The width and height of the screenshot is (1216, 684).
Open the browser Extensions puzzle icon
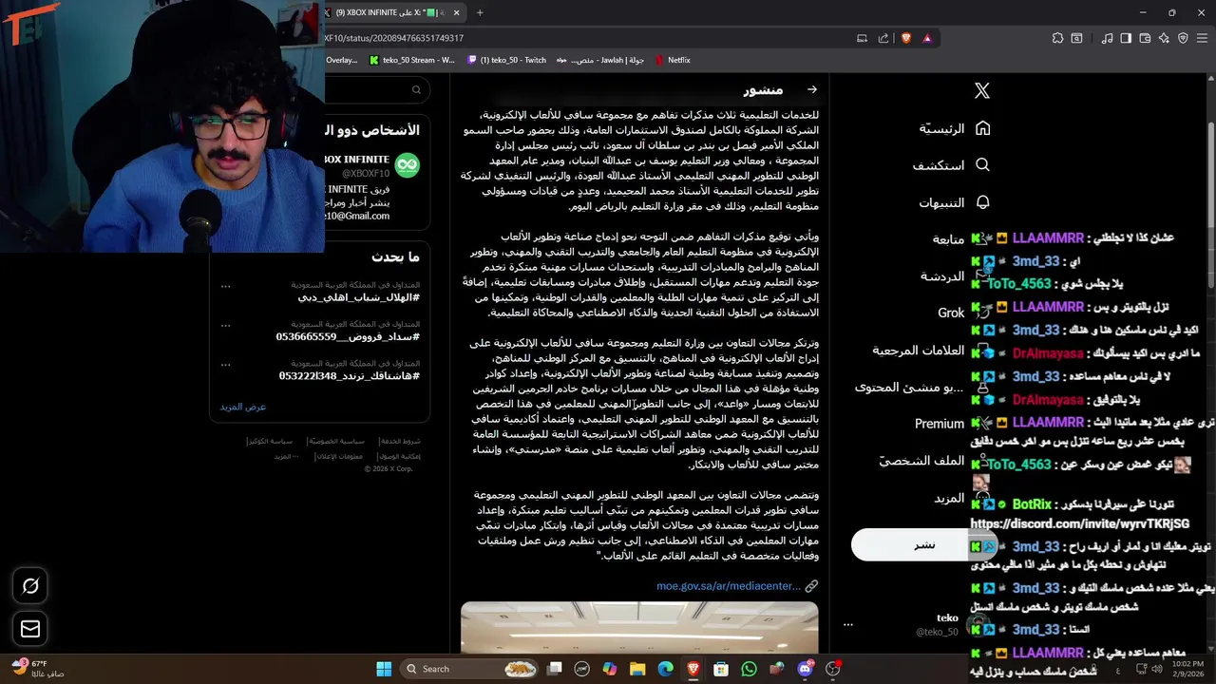coord(1057,38)
